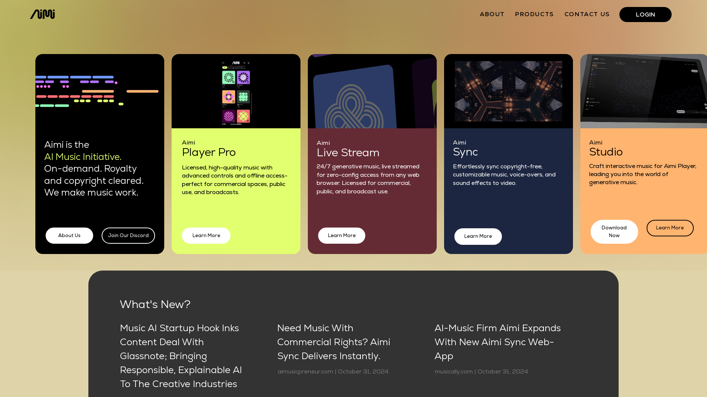This screenshot has width=707, height=397.
Task: Learn more about Aimi Player Pro
Action: pos(206,235)
